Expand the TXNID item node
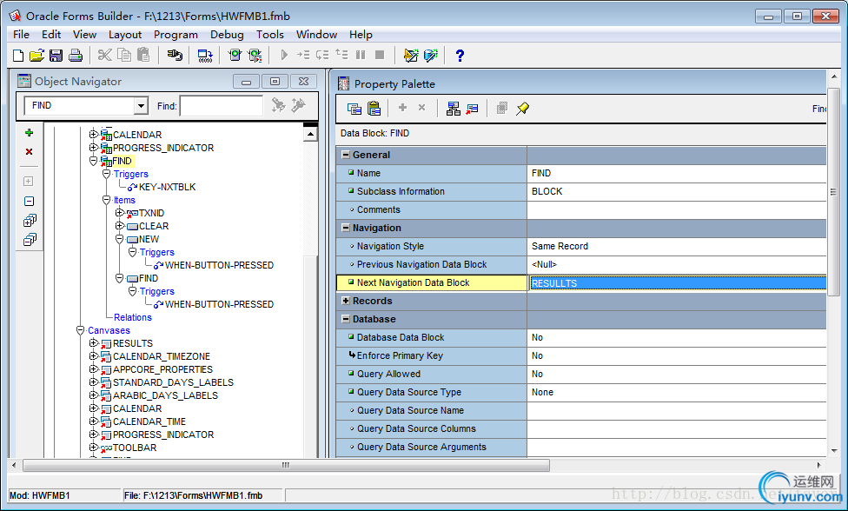848x511 pixels. pos(120,213)
